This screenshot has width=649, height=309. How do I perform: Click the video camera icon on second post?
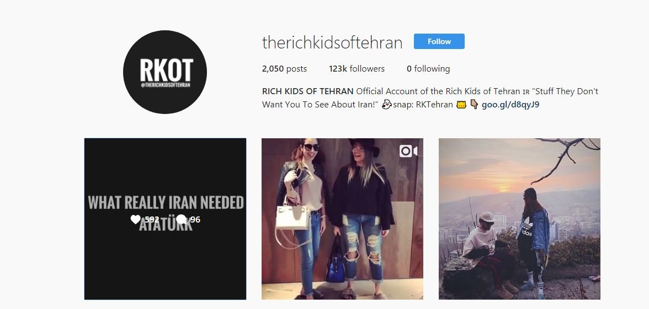coord(408,151)
